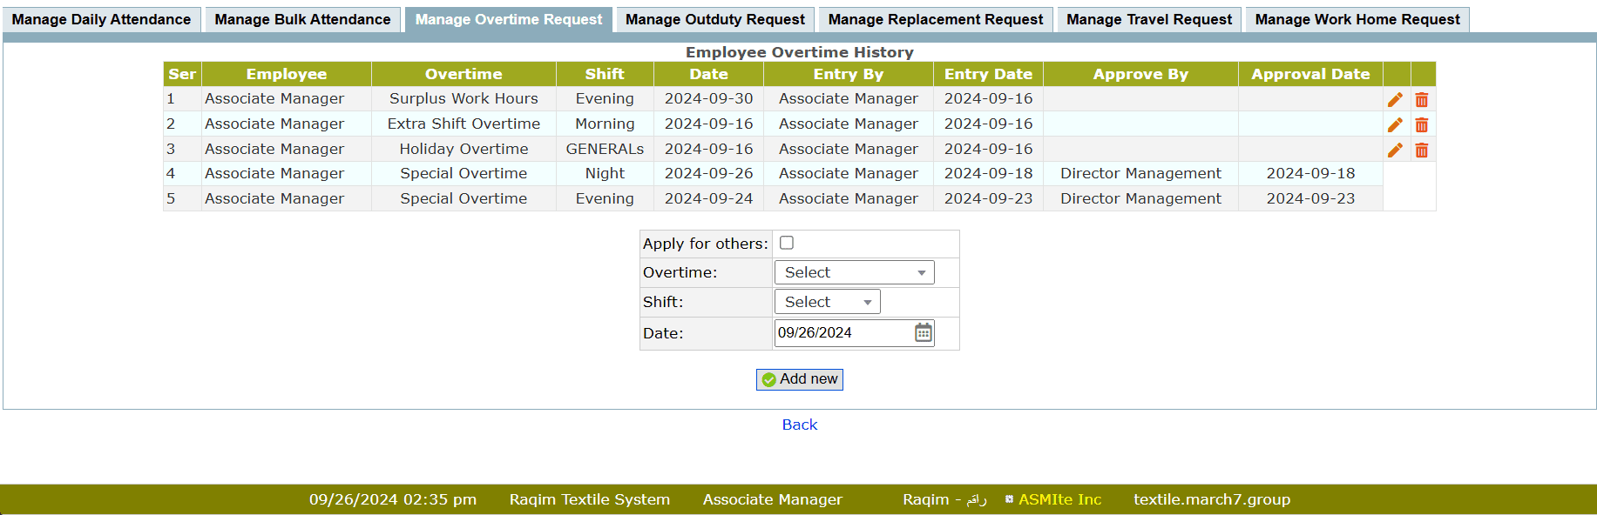
Task: Edit the Holiday Overtime row
Action: [x=1395, y=150]
